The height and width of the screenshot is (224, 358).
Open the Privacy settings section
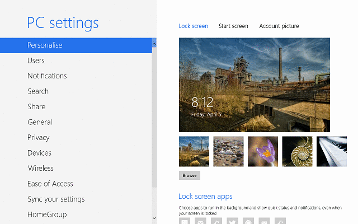(39, 137)
